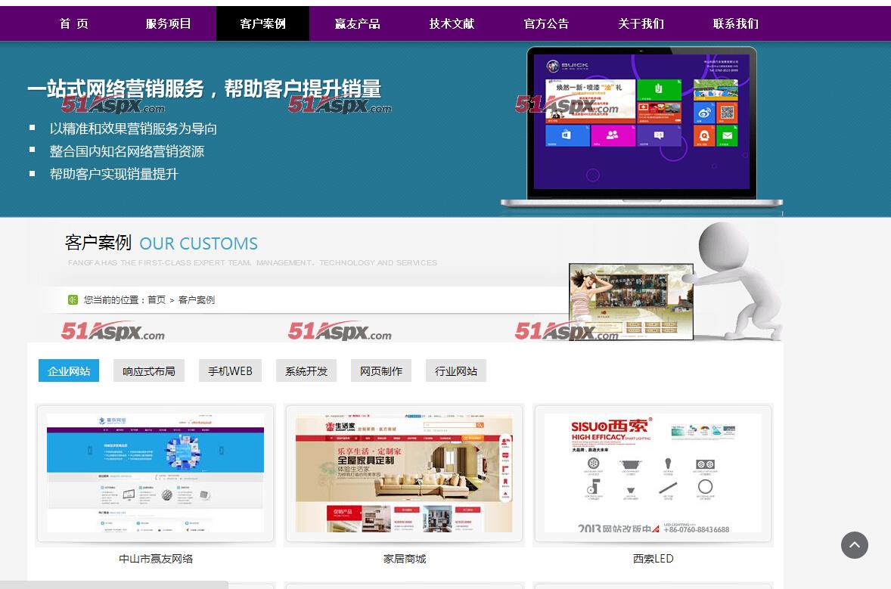Click the green location icon in breadcrumb
The height and width of the screenshot is (589, 891).
tap(73, 300)
